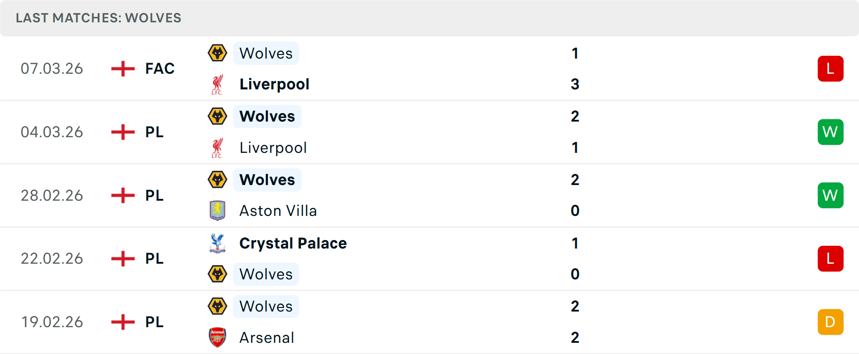Select the Liverpool crest in the 04.03.26 row
859x354 pixels.
(217, 147)
